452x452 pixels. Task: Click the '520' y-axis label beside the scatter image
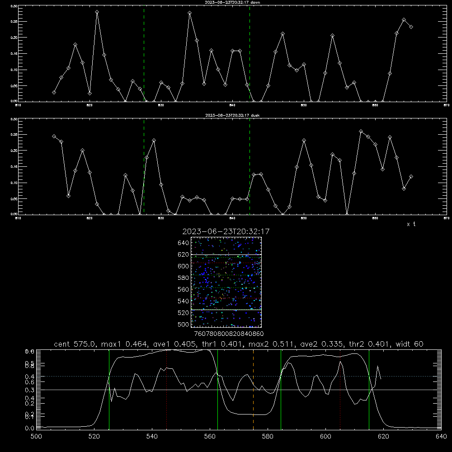click(x=184, y=313)
